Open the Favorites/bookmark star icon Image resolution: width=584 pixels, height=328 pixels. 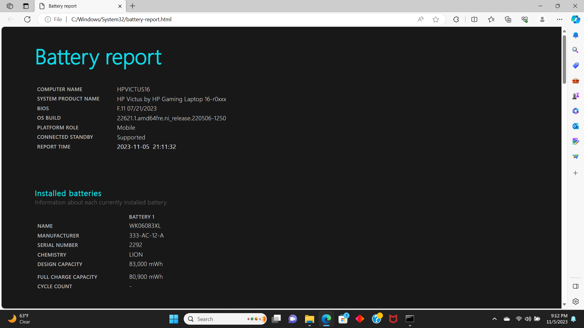[x=436, y=19]
